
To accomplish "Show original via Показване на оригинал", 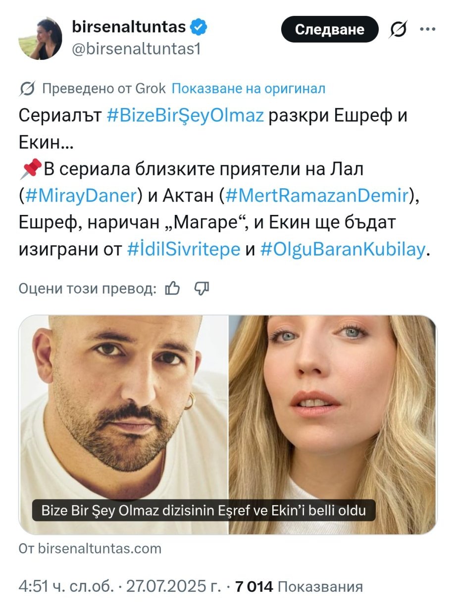I will 249,89.
